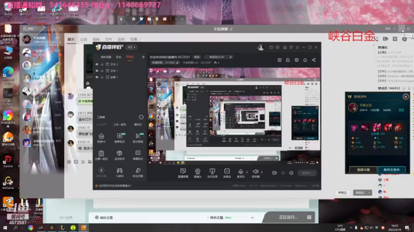The height and width of the screenshot is (232, 414).
Task: Toggle the lock on the 文本 2 source
Action: tap(102, 64)
